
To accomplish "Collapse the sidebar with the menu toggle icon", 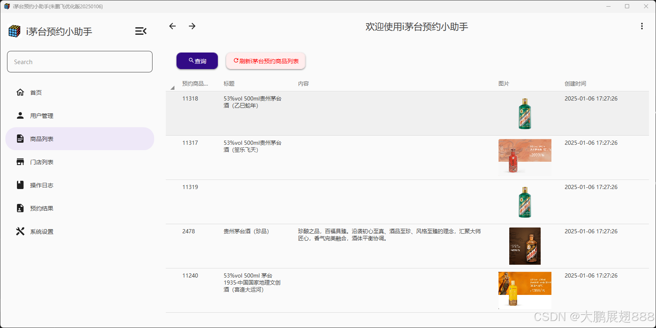I will point(141,31).
